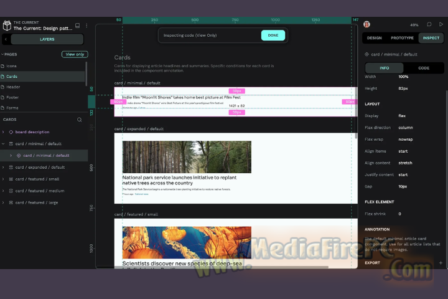Click the Footer page icon
This screenshot has width=448, height=299.
coord(2,97)
